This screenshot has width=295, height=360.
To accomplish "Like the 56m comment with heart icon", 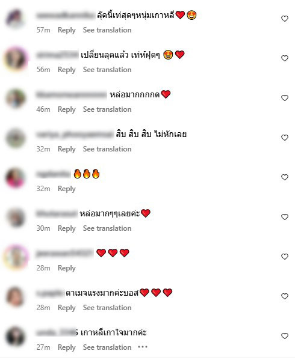I will coord(285,58).
